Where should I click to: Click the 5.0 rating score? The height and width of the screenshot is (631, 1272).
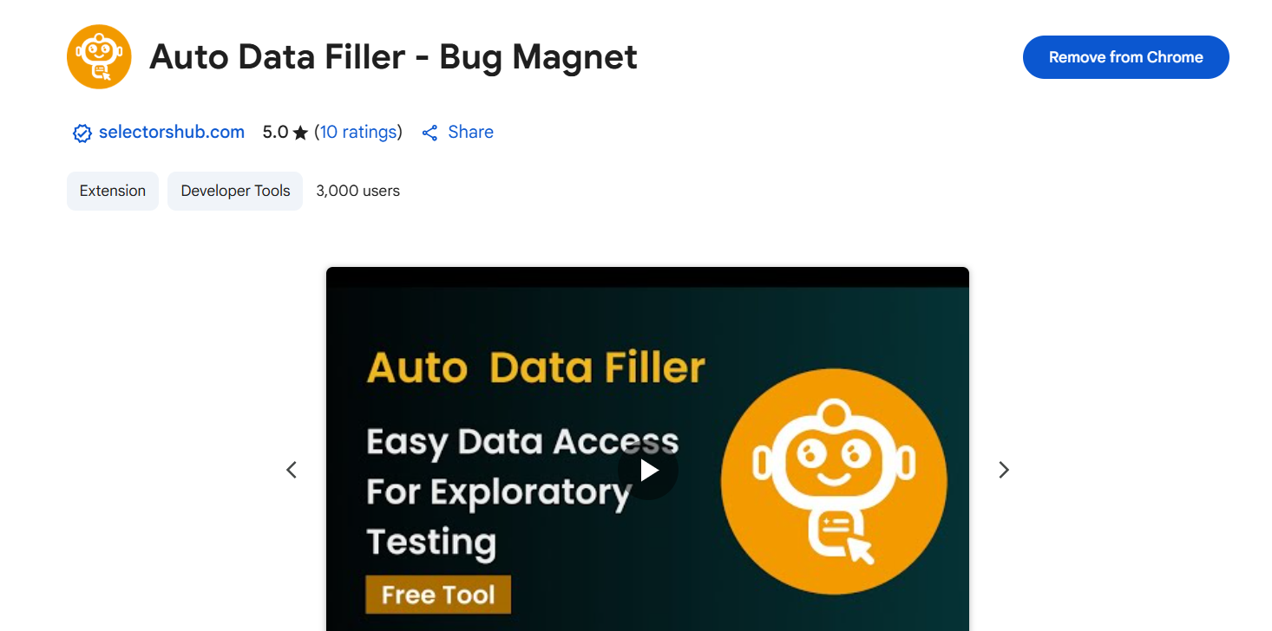pyautogui.click(x=275, y=133)
